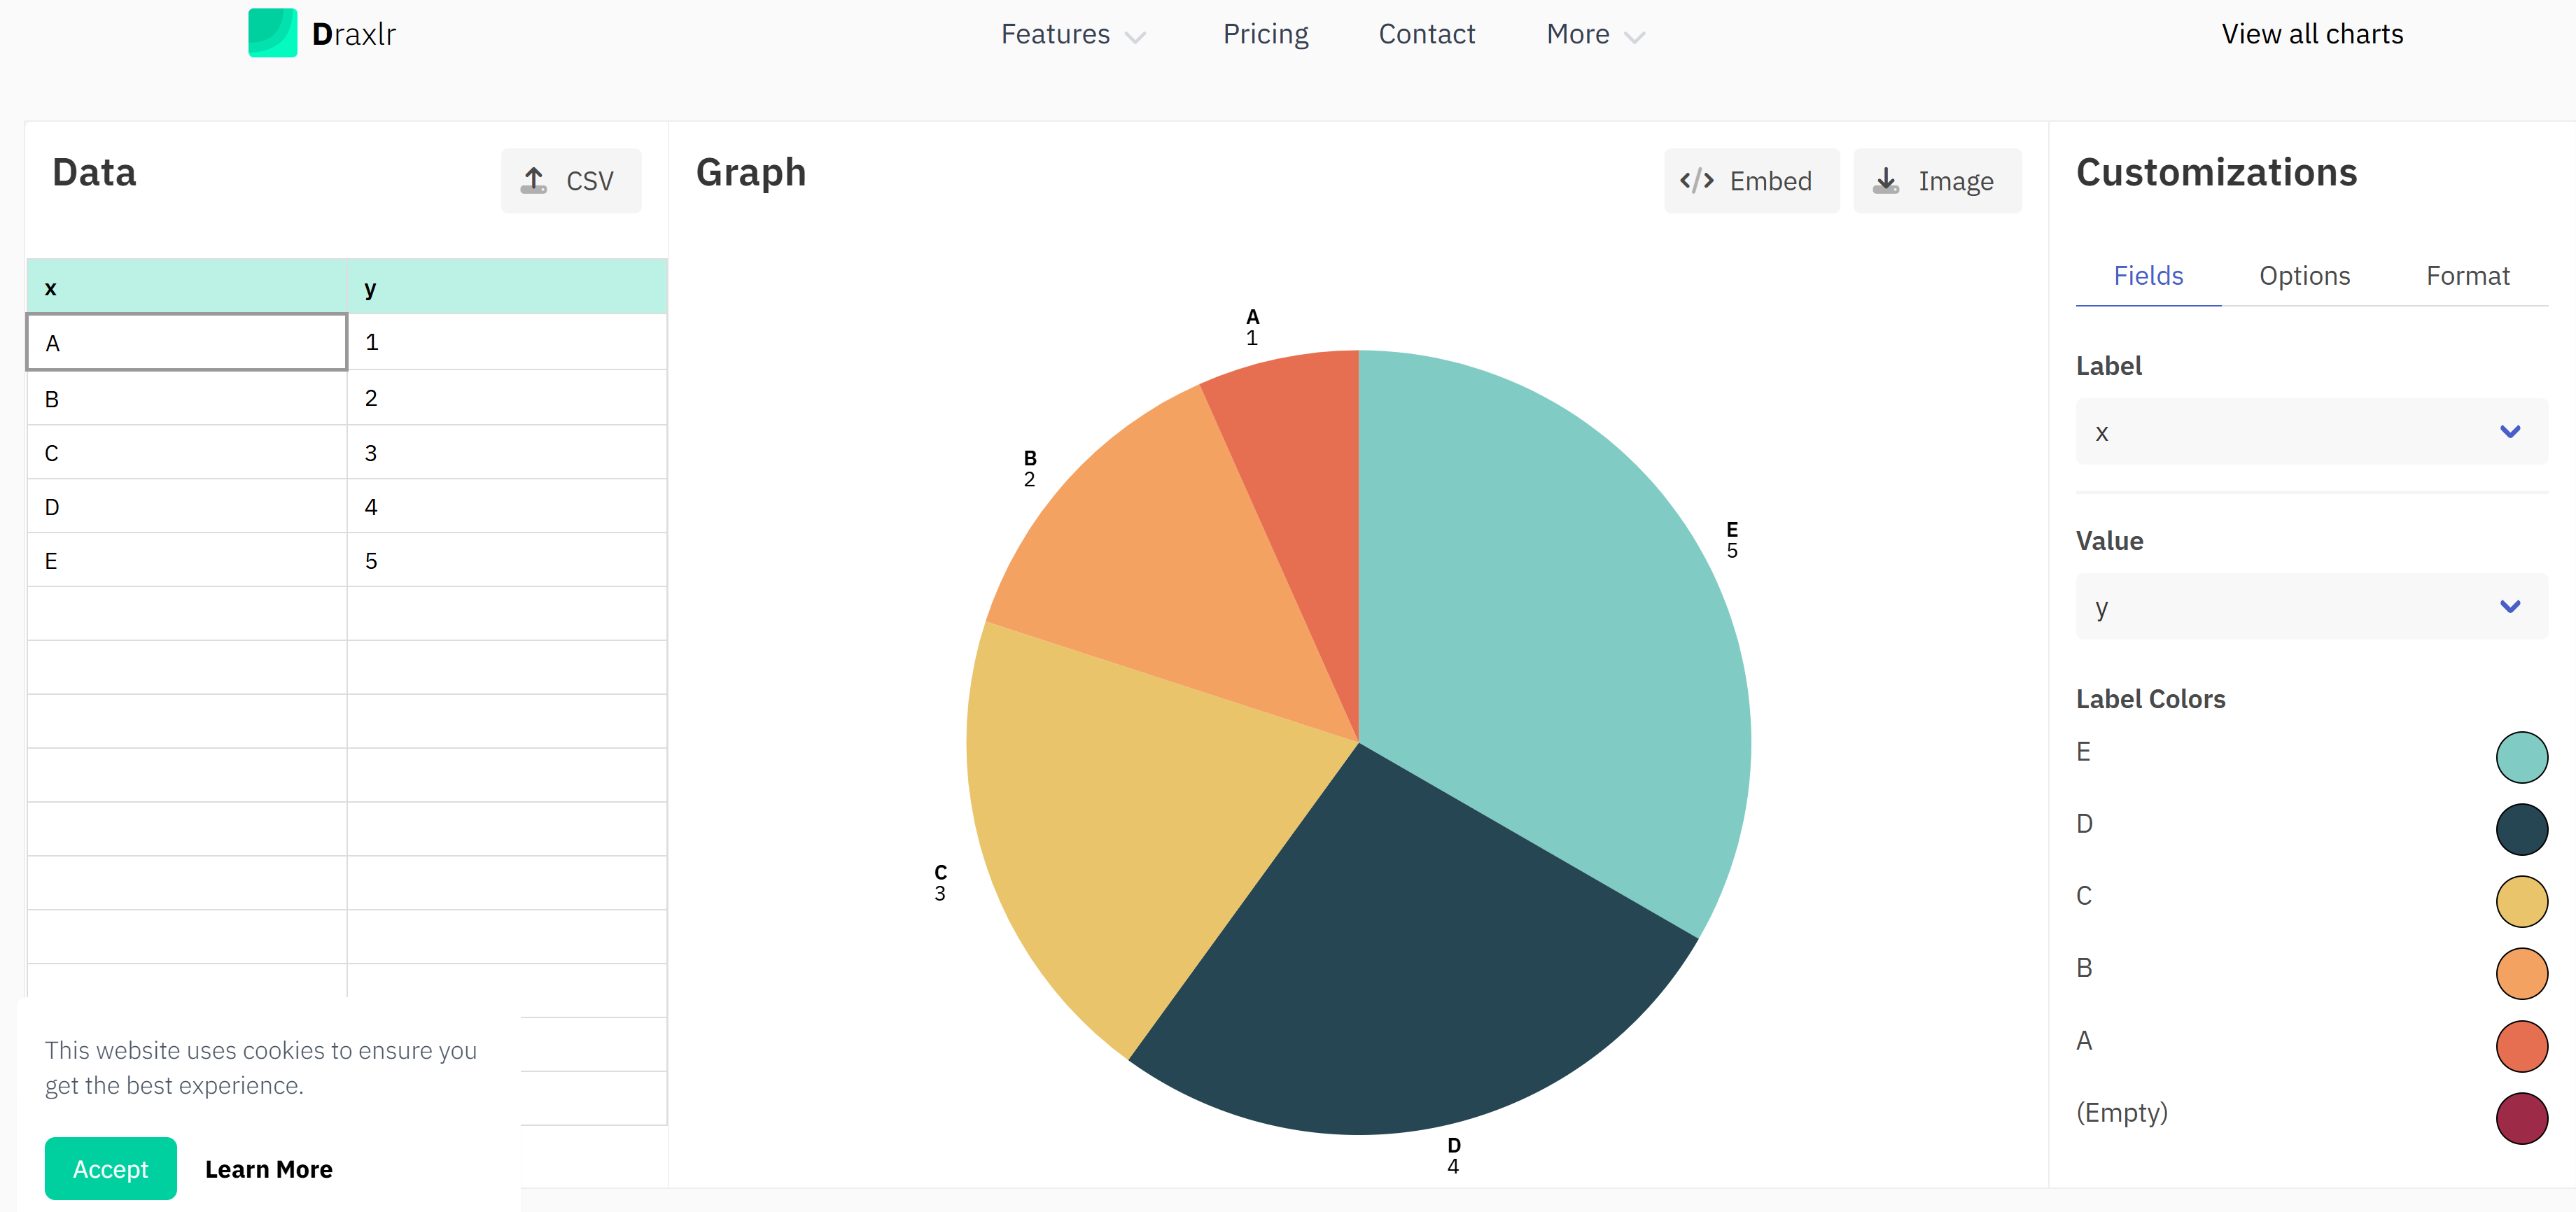Click the CSV upload icon

tap(535, 180)
